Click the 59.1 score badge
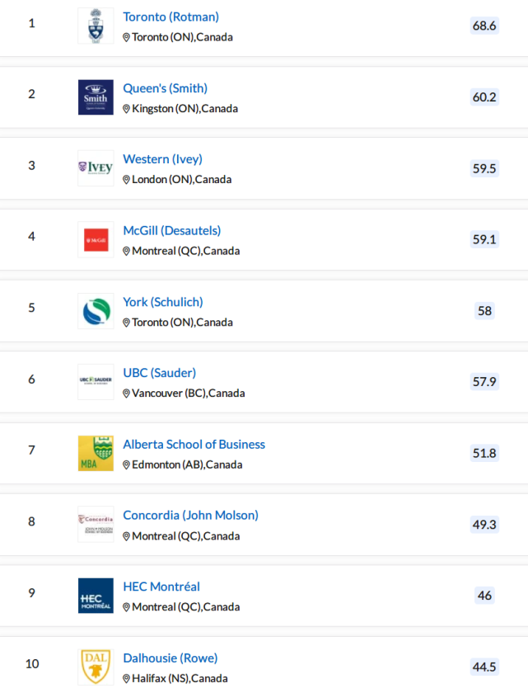528x693 pixels. click(x=484, y=239)
